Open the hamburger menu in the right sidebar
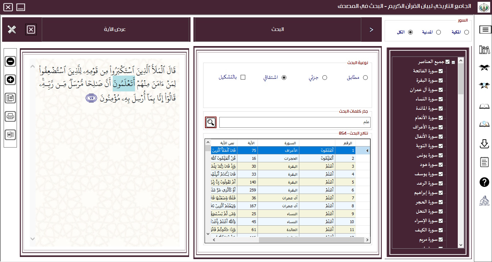 [x=485, y=30]
